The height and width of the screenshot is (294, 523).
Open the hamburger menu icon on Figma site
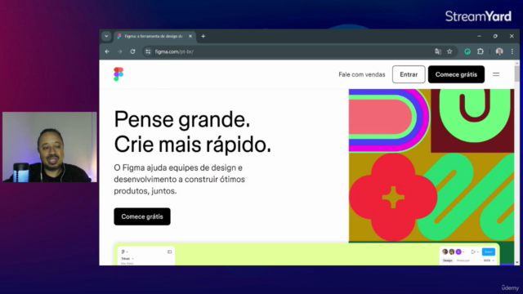(x=496, y=74)
